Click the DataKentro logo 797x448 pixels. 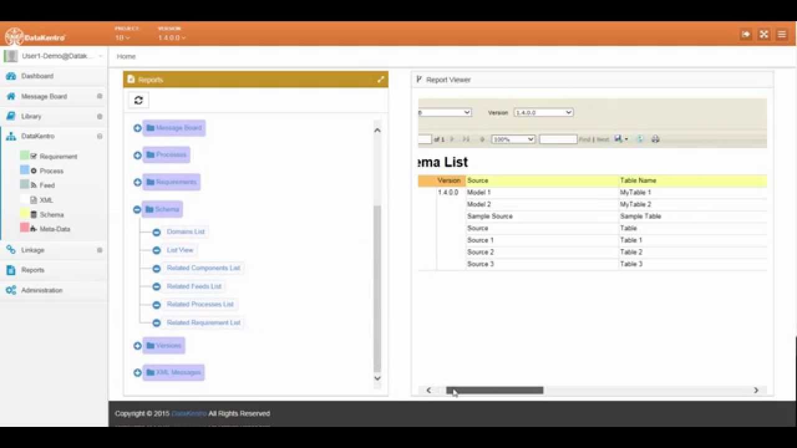tap(35, 37)
